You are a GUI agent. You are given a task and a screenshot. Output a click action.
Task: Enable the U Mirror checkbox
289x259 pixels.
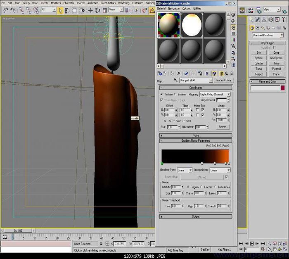(x=197, y=110)
